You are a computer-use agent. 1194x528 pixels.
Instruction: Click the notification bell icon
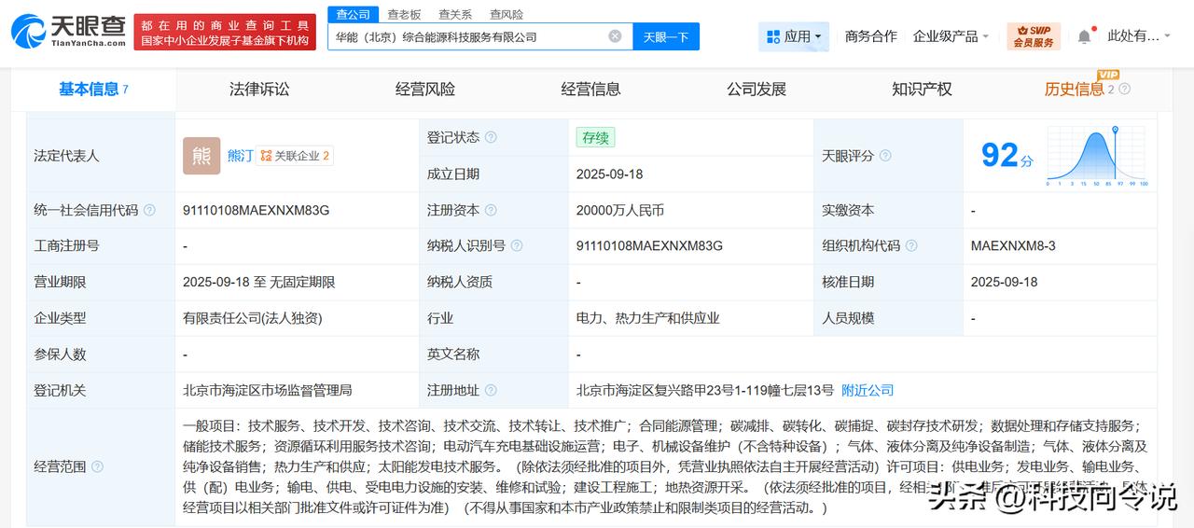point(1084,36)
